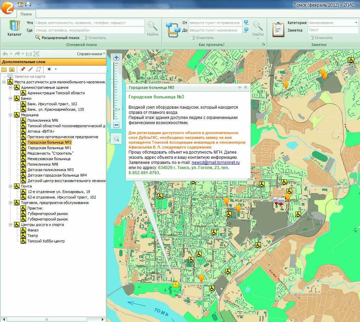Open the dropdown arrow under the route Найти
The width and height of the screenshot is (360, 322).
pyautogui.click(x=258, y=39)
